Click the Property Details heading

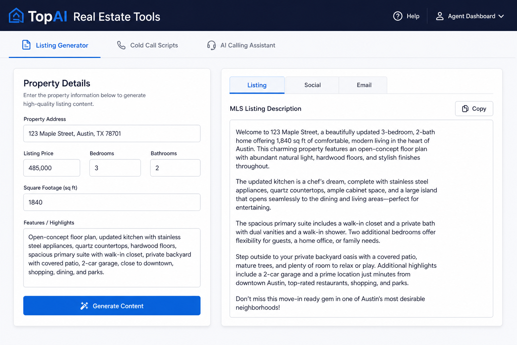[57, 83]
